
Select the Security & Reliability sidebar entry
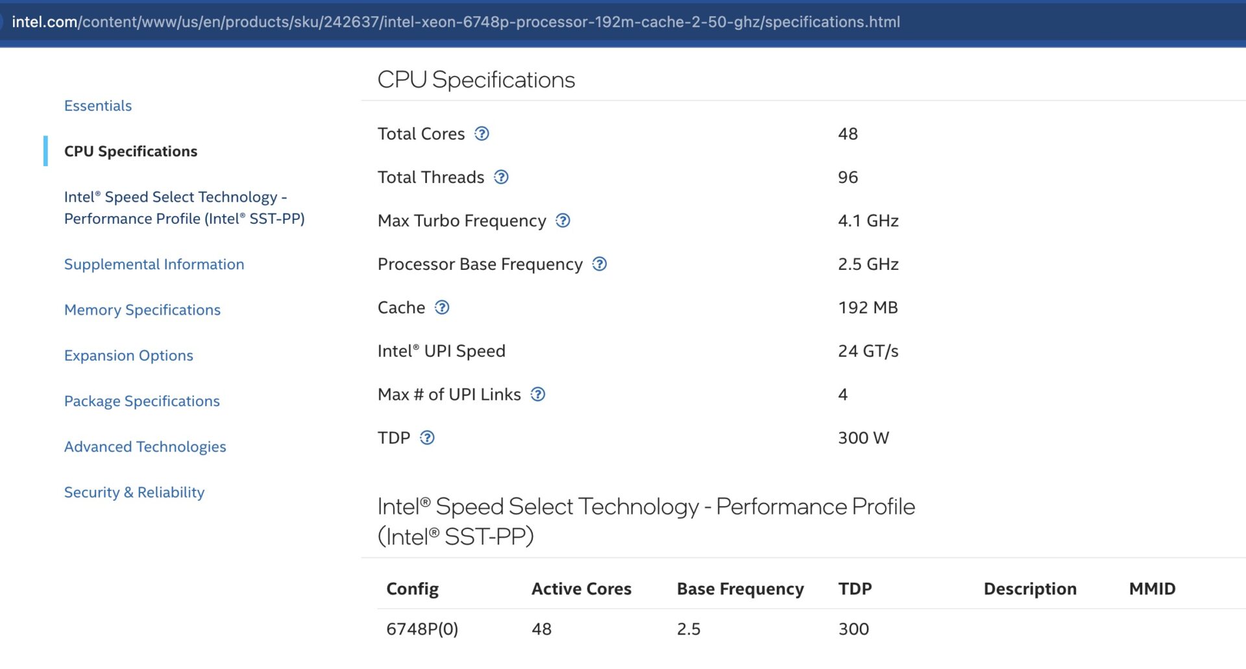point(134,493)
